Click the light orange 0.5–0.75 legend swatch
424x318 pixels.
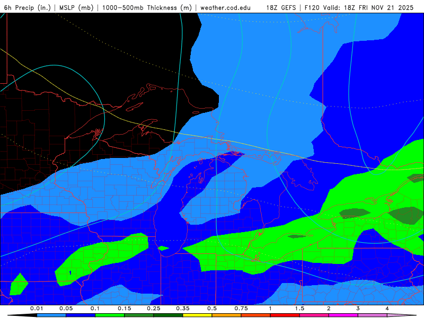click(x=227, y=315)
